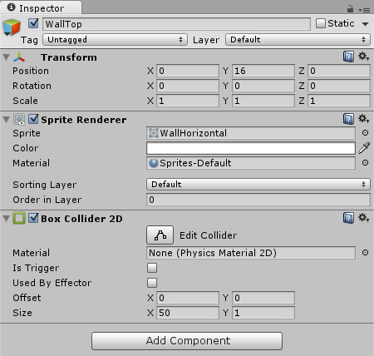This screenshot has width=374, height=356.
Task: Click the Sprite Renderer component title
Action: coord(84,120)
